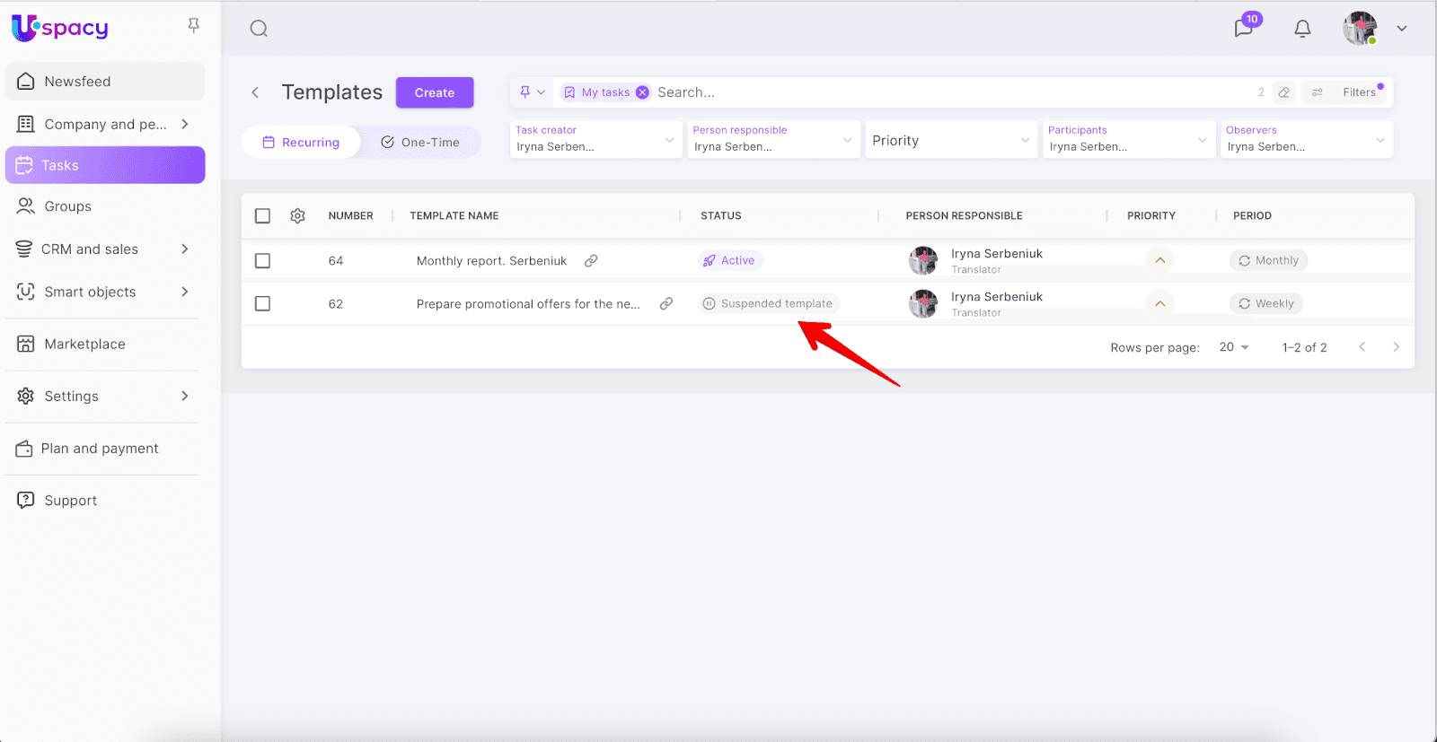This screenshot has height=742, width=1437.
Task: Click the My tasks filter chip
Action: tap(604, 92)
